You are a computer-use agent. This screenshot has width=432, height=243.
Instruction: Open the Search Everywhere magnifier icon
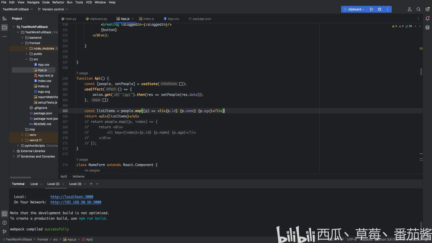click(418, 9)
